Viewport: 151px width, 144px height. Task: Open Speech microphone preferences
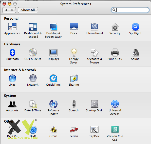74,104
